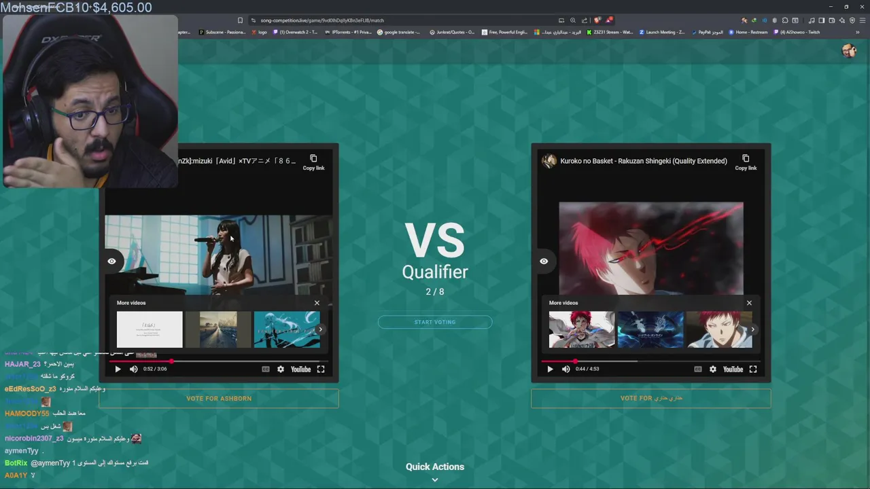Open first red-haired thumbnail on right player
The image size is (870, 489).
(582, 329)
